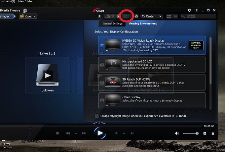Click the Other Display monitor image
The height and width of the screenshot is (152, 225).
113,100
